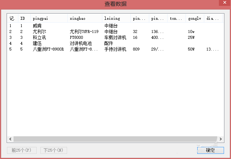
Task: Click the 对讲机电池 model cell
Action: (81, 43)
